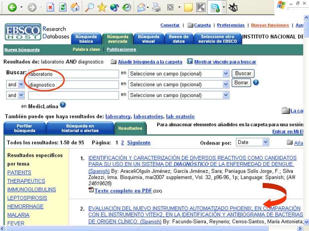Image resolution: width=309 pixels, height=231 pixels.
Task: Click the help icon next to Borrar
Action: tap(256, 82)
